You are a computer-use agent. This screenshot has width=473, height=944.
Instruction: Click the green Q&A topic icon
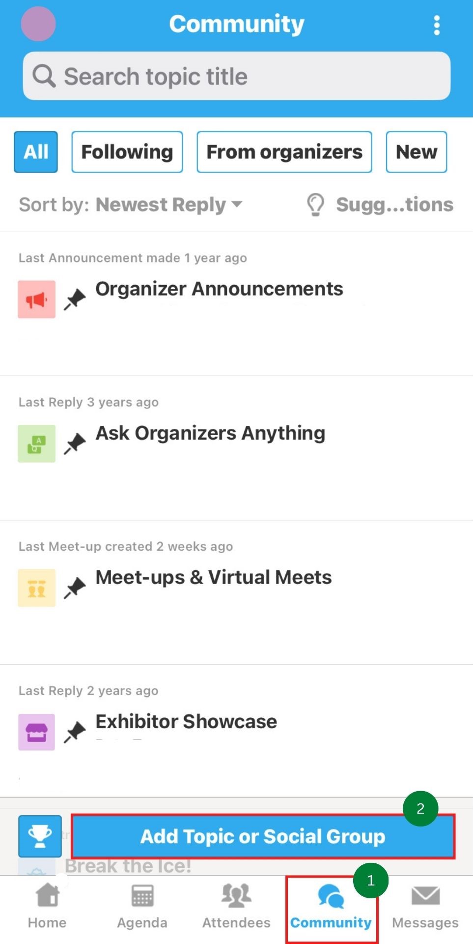click(37, 443)
